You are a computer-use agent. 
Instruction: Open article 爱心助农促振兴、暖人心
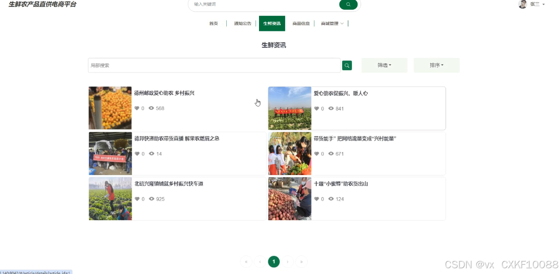click(341, 93)
